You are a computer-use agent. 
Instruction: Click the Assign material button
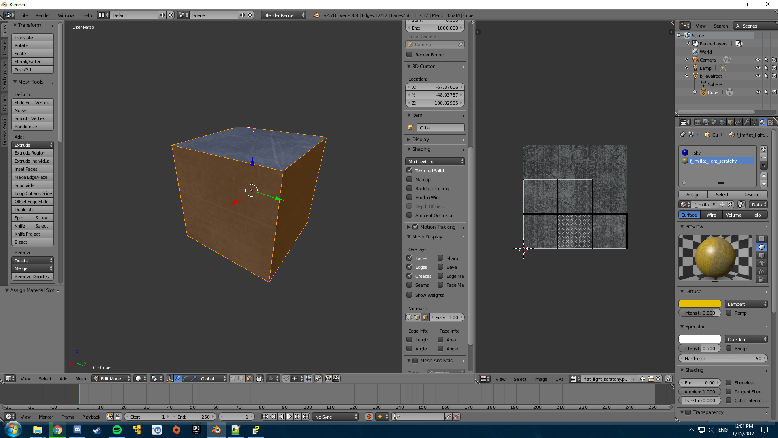click(x=693, y=195)
